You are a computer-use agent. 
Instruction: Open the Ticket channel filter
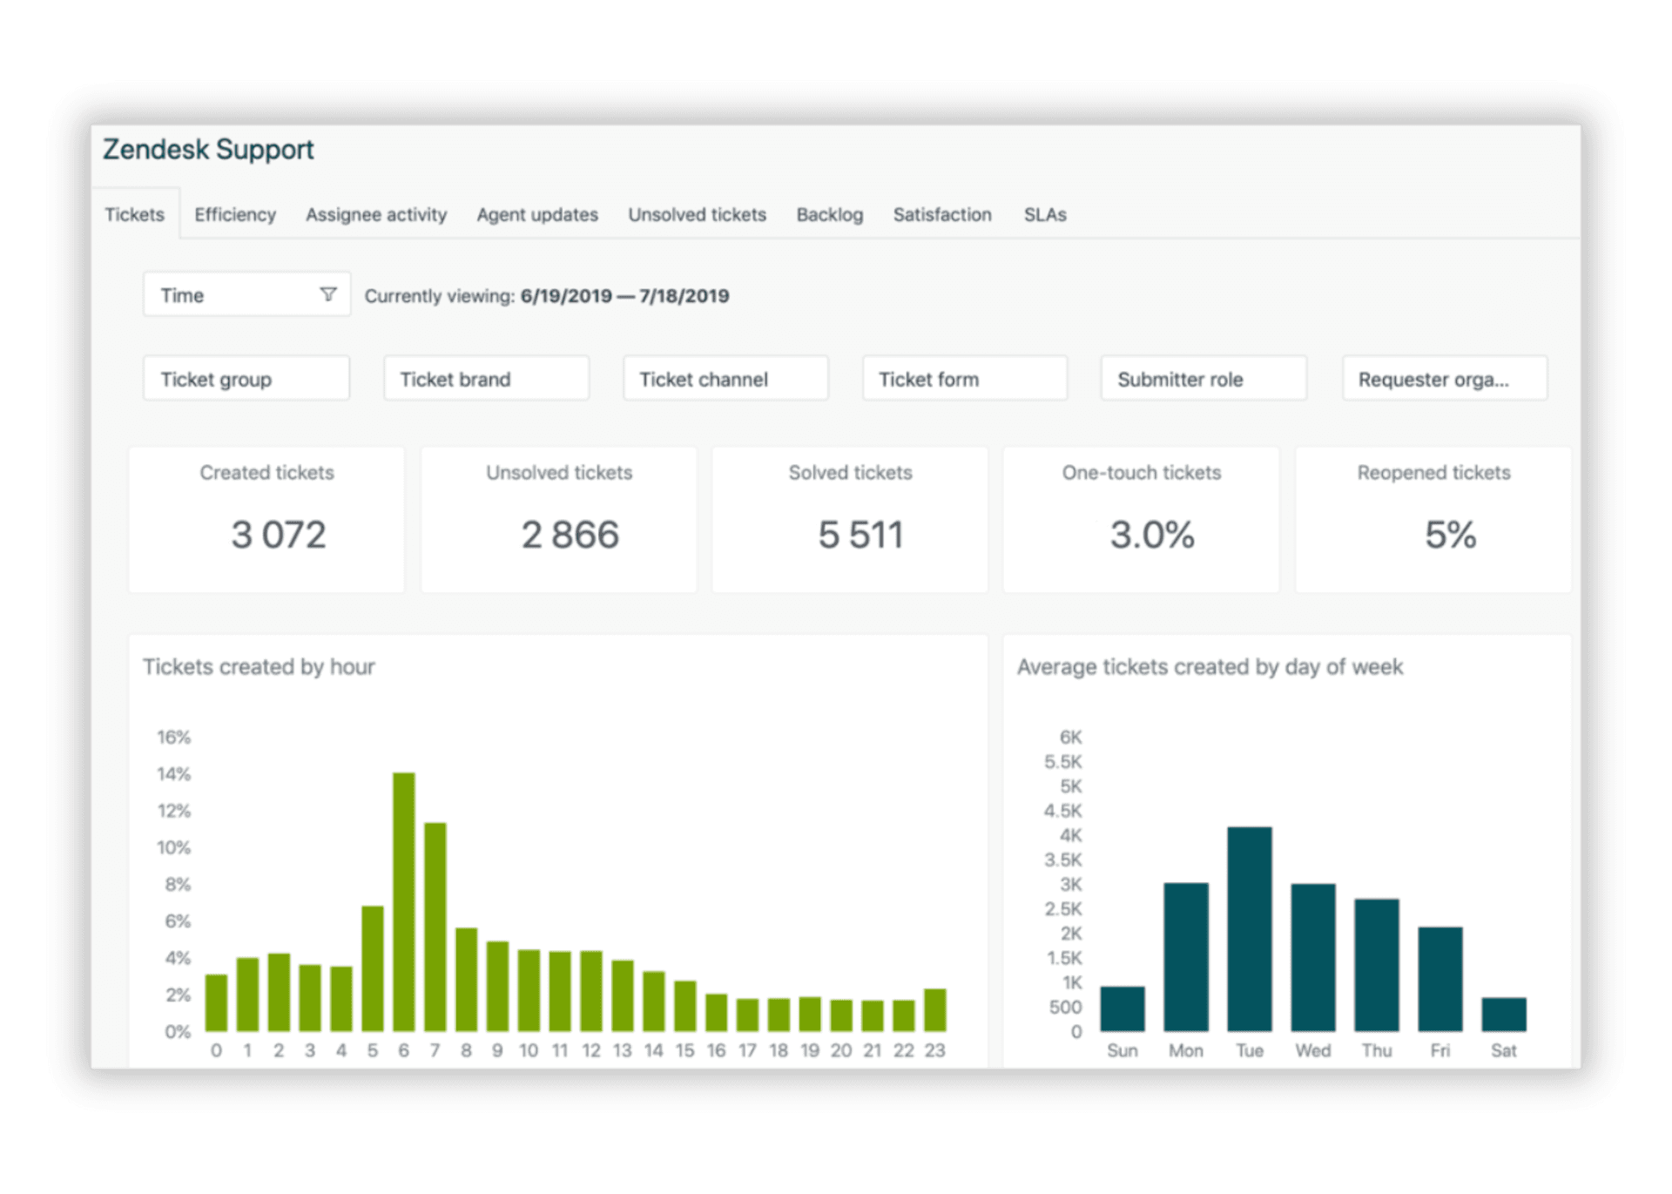725,378
